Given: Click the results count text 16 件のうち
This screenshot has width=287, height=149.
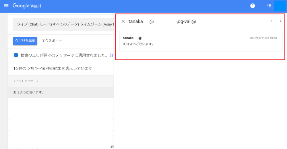Looking at the screenshot, I should point(53,68).
